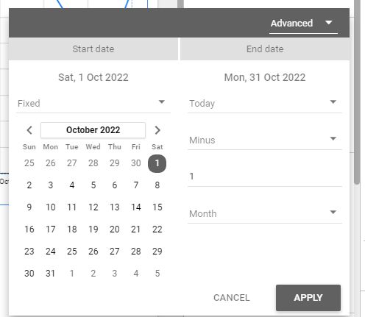Screen dimensions: 365x317
Task: Select September 28 in the calendar
Action: 93,163
